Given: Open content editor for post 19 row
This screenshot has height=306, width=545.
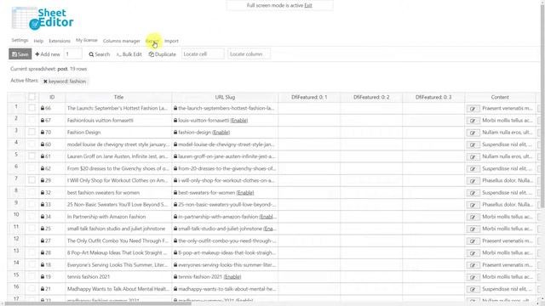Looking at the screenshot, I should tap(473, 277).
